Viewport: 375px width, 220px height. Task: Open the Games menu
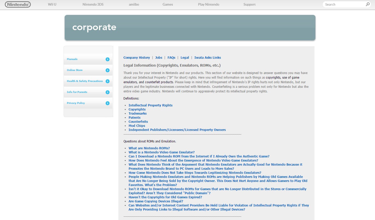pos(168,4)
